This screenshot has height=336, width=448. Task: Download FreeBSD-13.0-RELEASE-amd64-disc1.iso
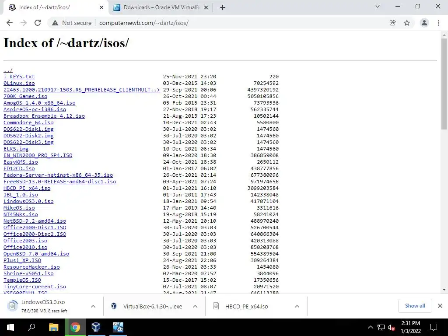[59, 182]
